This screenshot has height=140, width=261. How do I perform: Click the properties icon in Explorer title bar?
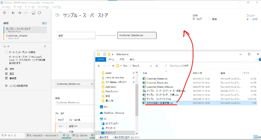tap(104, 54)
